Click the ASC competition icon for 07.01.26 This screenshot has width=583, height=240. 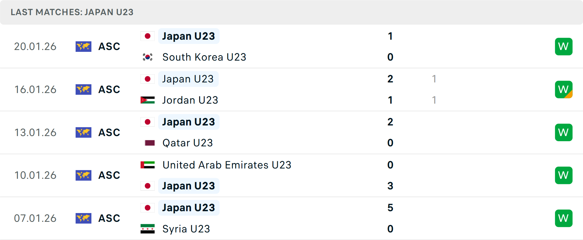84,218
